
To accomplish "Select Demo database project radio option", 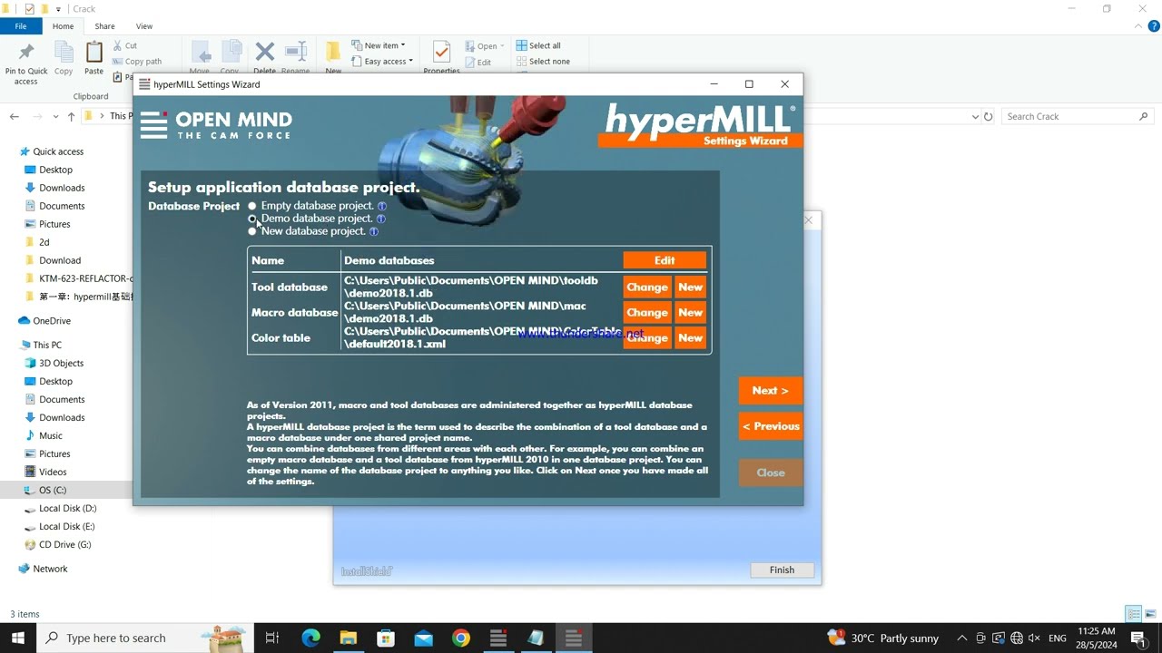I will pyautogui.click(x=252, y=219).
